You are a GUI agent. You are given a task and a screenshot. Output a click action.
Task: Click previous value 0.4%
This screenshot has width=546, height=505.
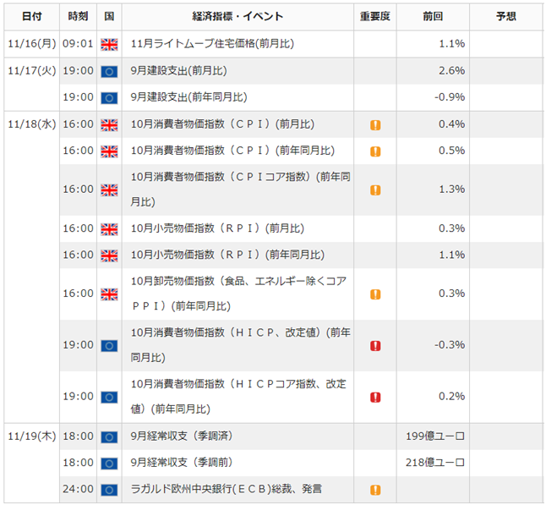click(451, 124)
